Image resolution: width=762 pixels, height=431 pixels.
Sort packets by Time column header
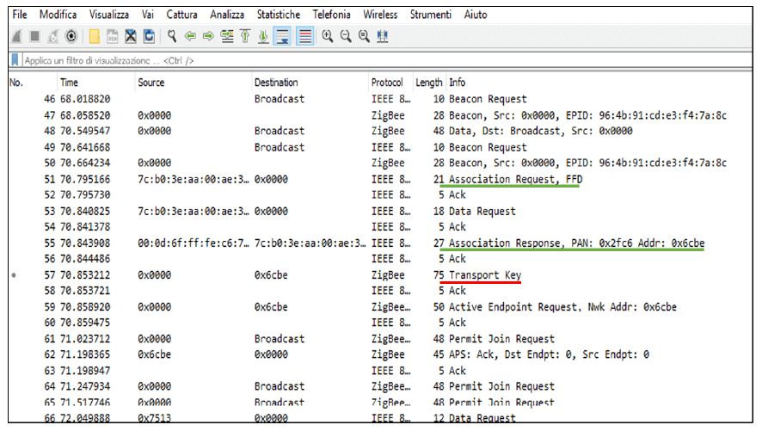pos(69,83)
